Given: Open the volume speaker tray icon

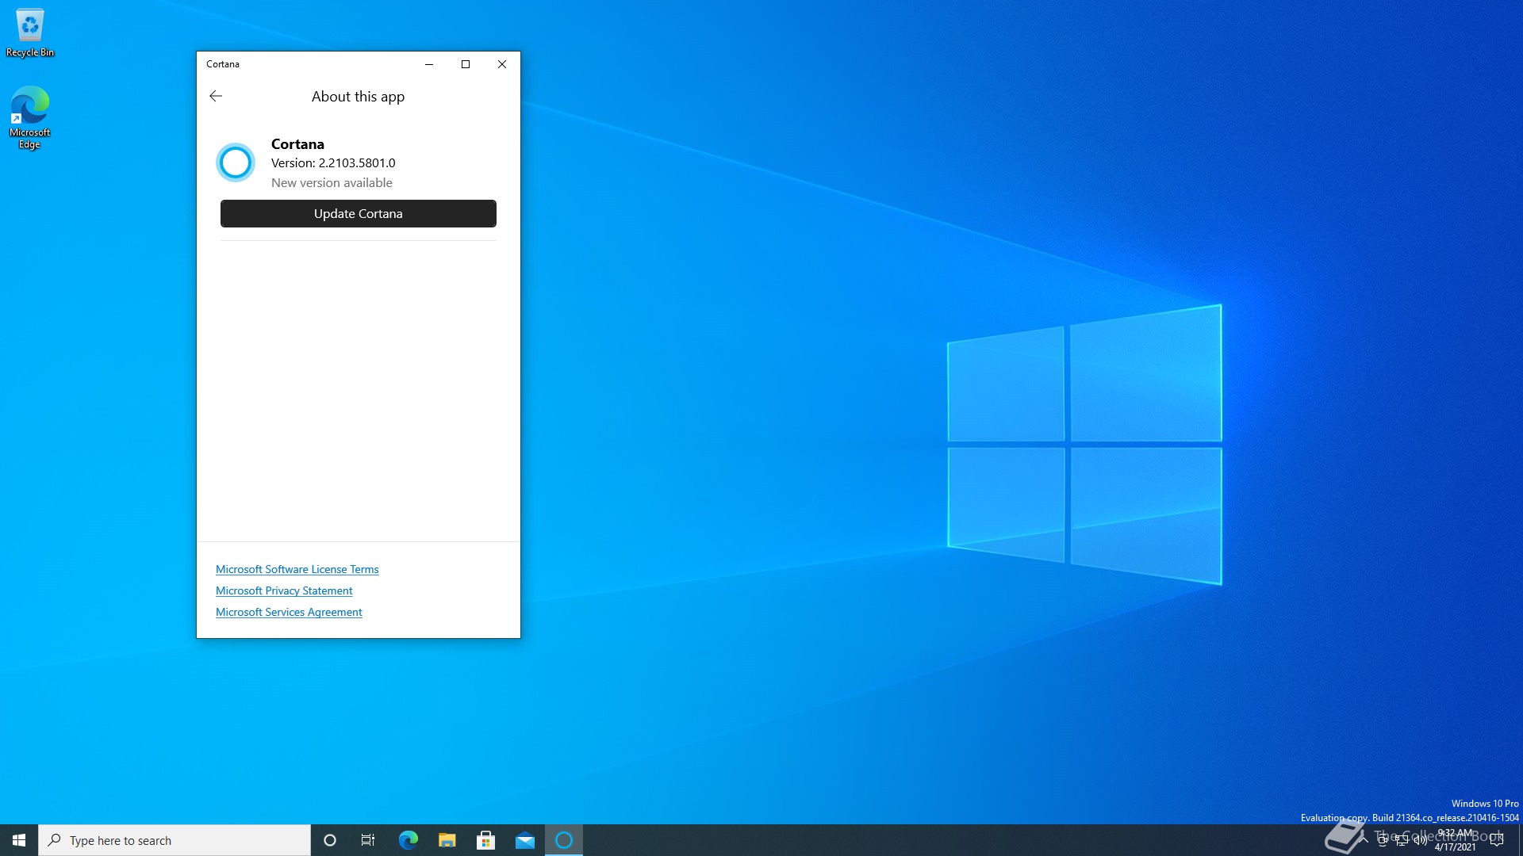Looking at the screenshot, I should [x=1420, y=840].
